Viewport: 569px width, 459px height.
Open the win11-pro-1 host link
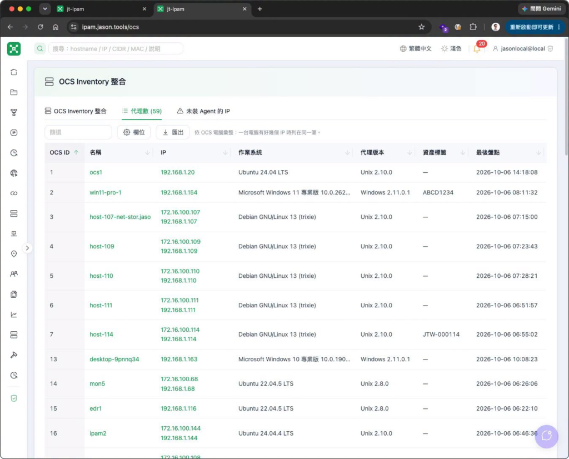(x=105, y=192)
